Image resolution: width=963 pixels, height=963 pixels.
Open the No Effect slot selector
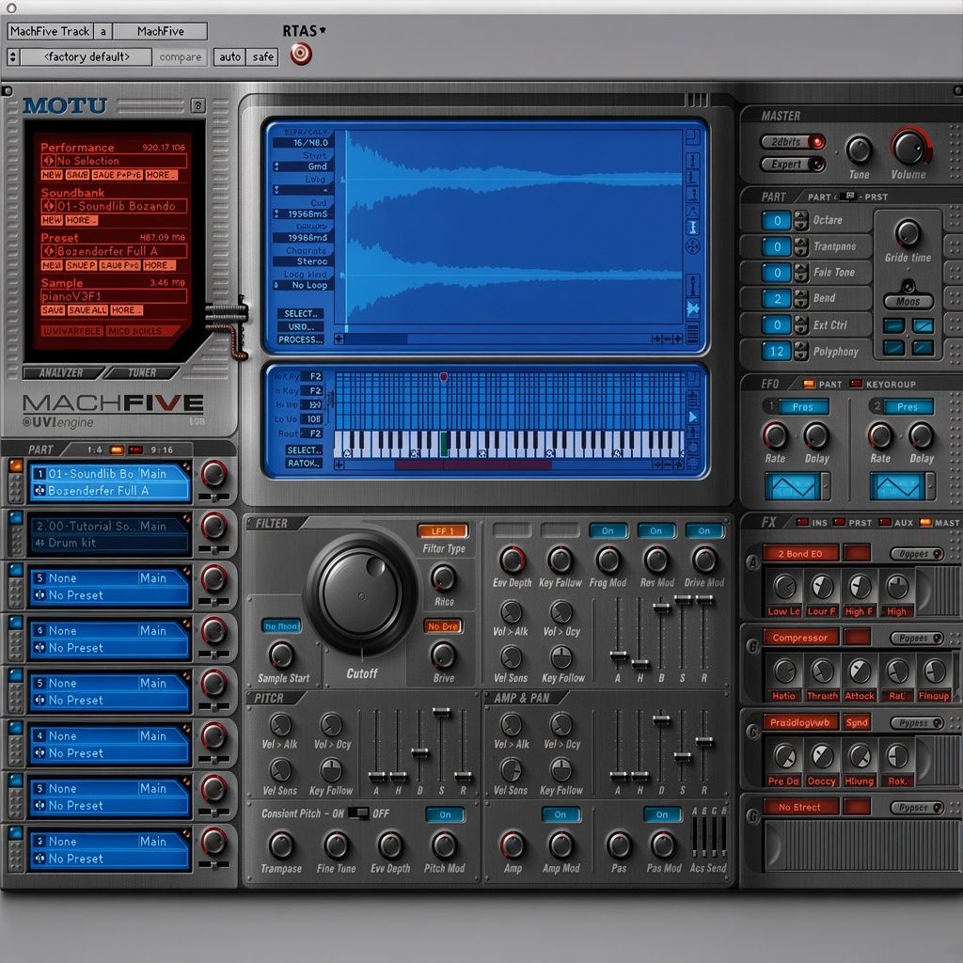tap(800, 807)
